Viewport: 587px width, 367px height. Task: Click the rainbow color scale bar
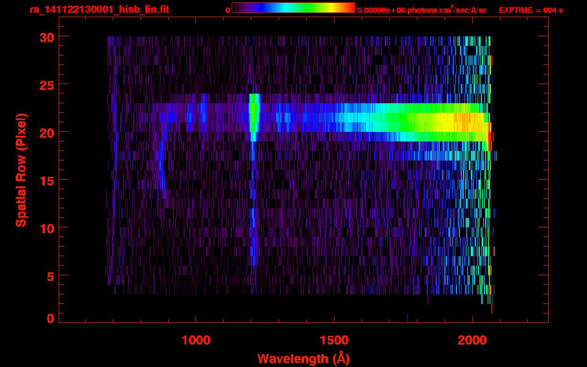[293, 8]
